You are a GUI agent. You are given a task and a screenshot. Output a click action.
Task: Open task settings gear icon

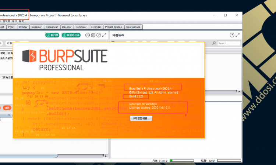coord(93,35)
